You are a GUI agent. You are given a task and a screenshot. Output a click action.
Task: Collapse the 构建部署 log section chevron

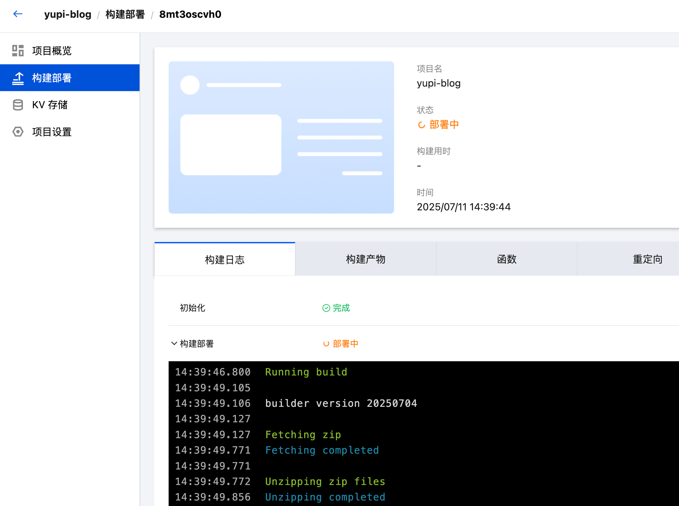[174, 343]
